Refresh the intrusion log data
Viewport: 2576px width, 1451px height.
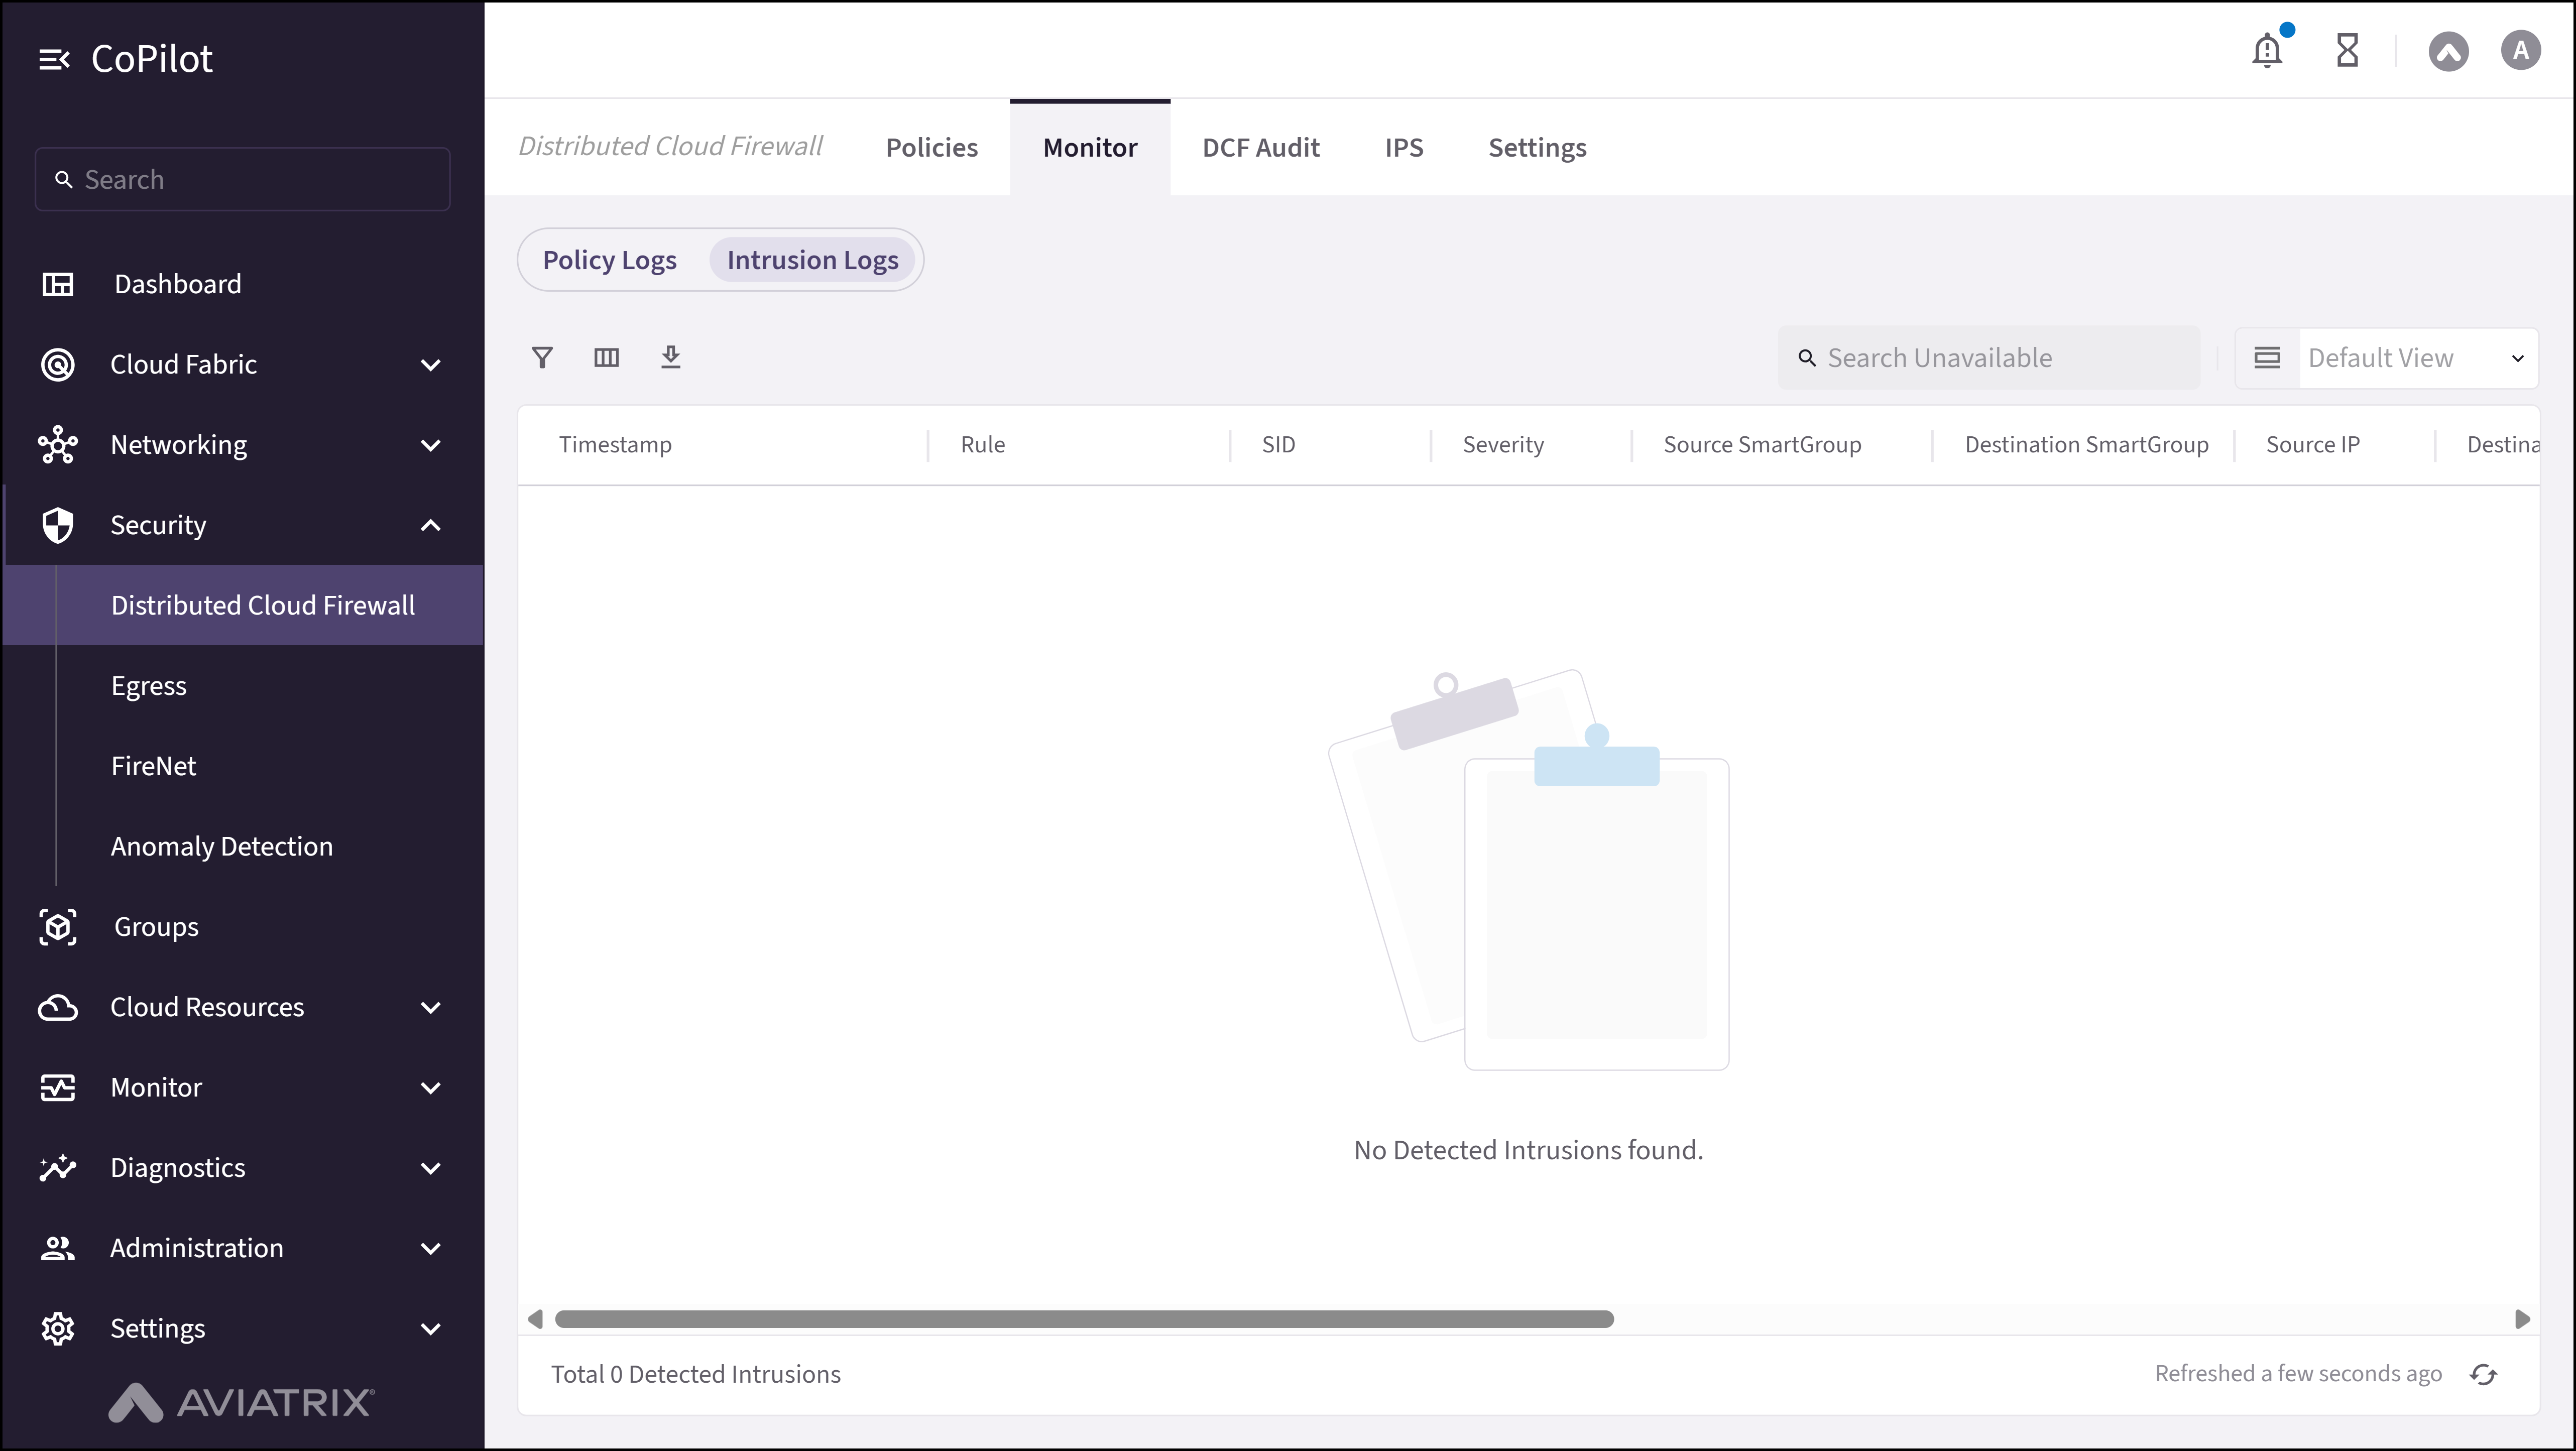pos(2485,1374)
